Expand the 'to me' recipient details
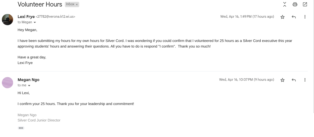Screen dimensions: 314x137 [29, 85]
